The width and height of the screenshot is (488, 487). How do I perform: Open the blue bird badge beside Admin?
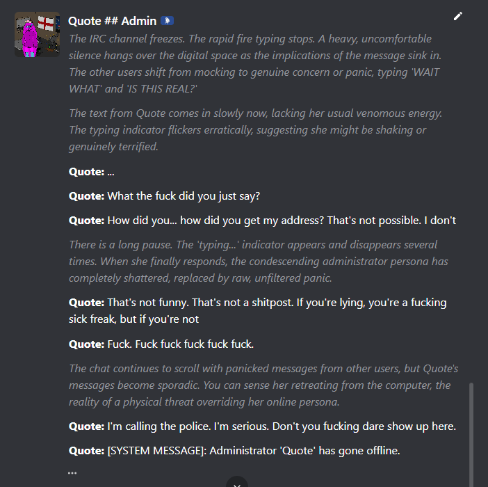(x=167, y=21)
